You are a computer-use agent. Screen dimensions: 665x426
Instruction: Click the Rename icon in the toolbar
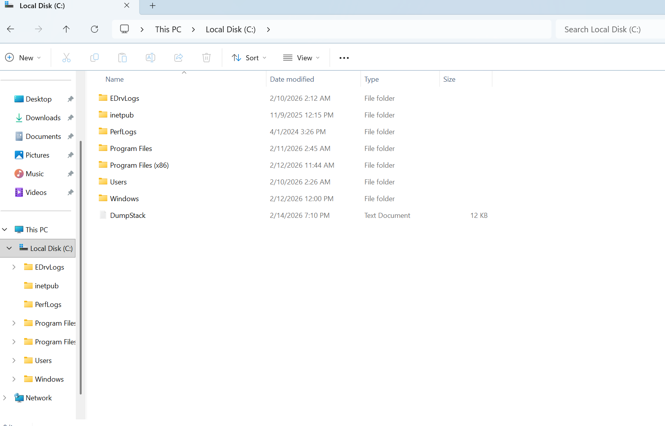150,57
